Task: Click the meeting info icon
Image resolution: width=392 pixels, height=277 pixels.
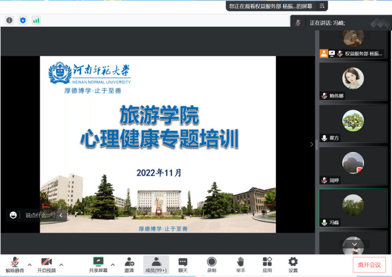Action: pos(9,20)
